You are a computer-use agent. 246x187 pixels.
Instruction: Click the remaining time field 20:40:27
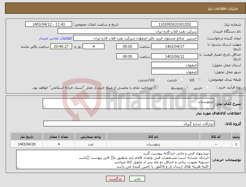coord(61,46)
